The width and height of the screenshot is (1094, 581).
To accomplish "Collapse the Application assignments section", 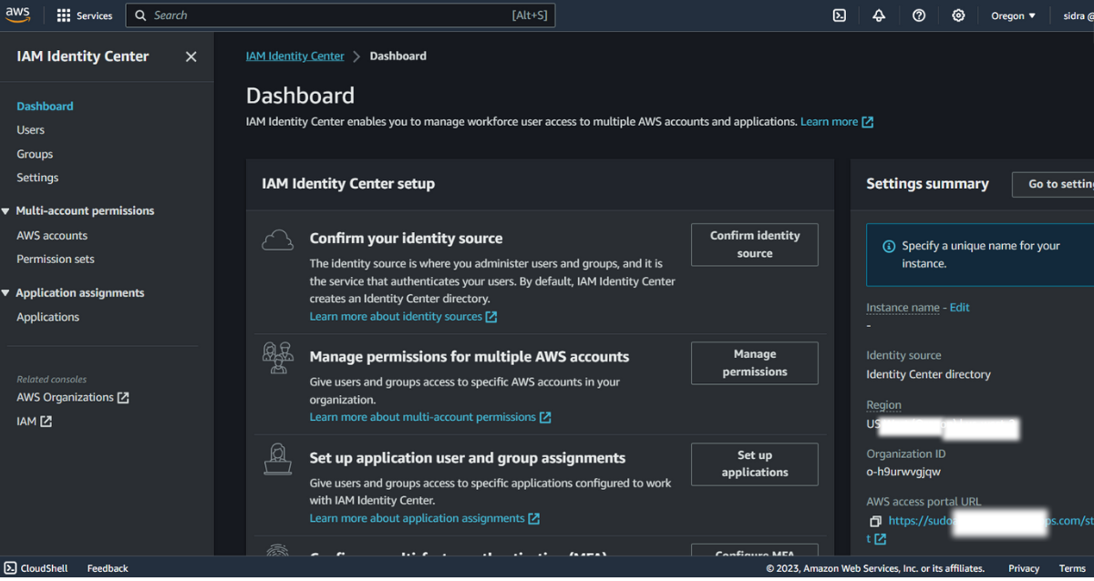I will pos(6,293).
